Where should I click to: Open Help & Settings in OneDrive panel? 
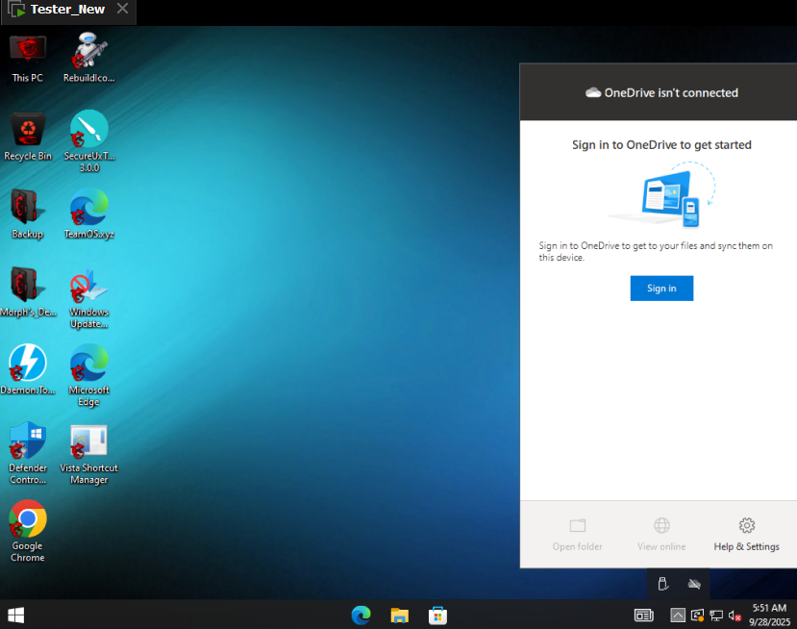click(746, 534)
